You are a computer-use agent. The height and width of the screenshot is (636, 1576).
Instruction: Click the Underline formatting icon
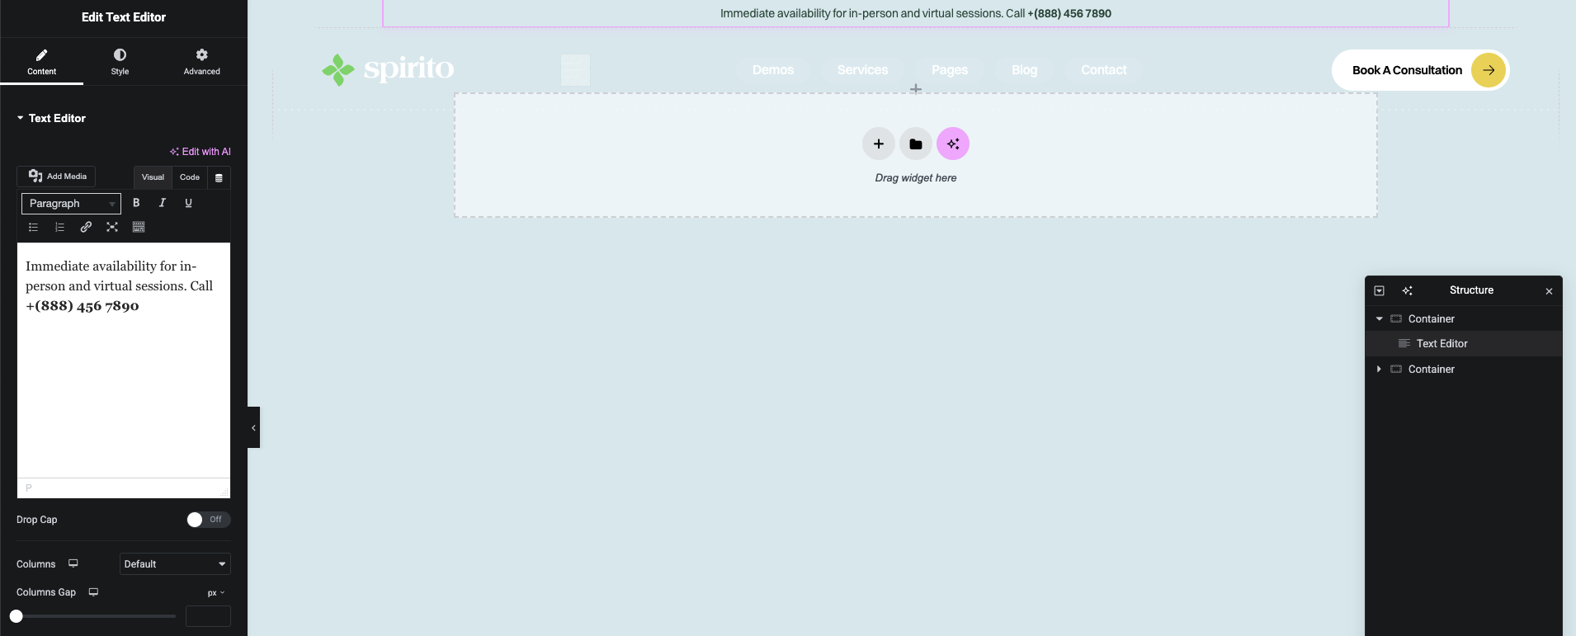click(188, 203)
